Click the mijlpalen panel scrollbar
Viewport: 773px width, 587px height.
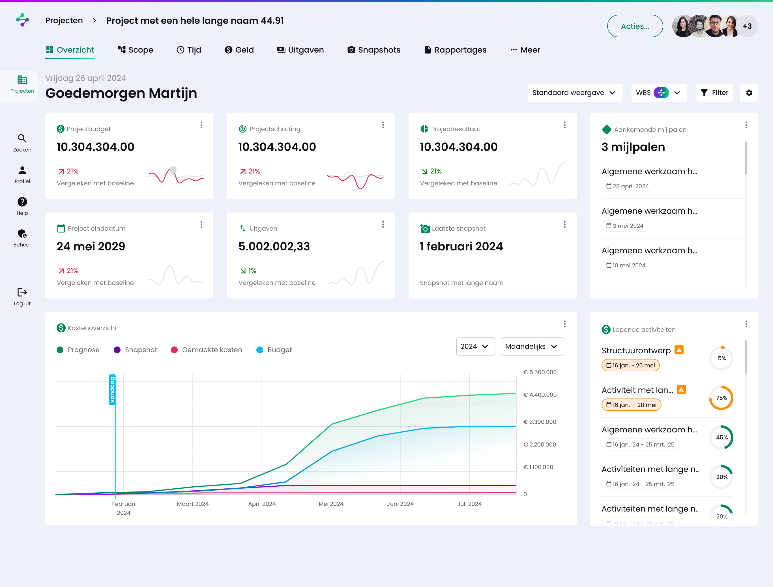(746, 158)
